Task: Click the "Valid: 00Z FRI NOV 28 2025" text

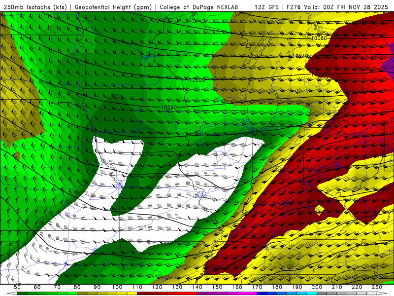Action: tap(346, 7)
